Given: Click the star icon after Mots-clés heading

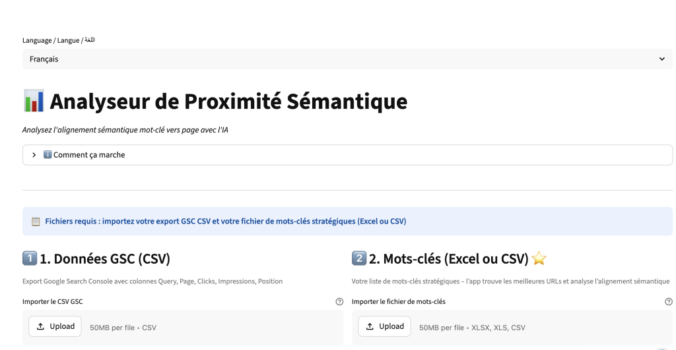Looking at the screenshot, I should pyautogui.click(x=539, y=259).
